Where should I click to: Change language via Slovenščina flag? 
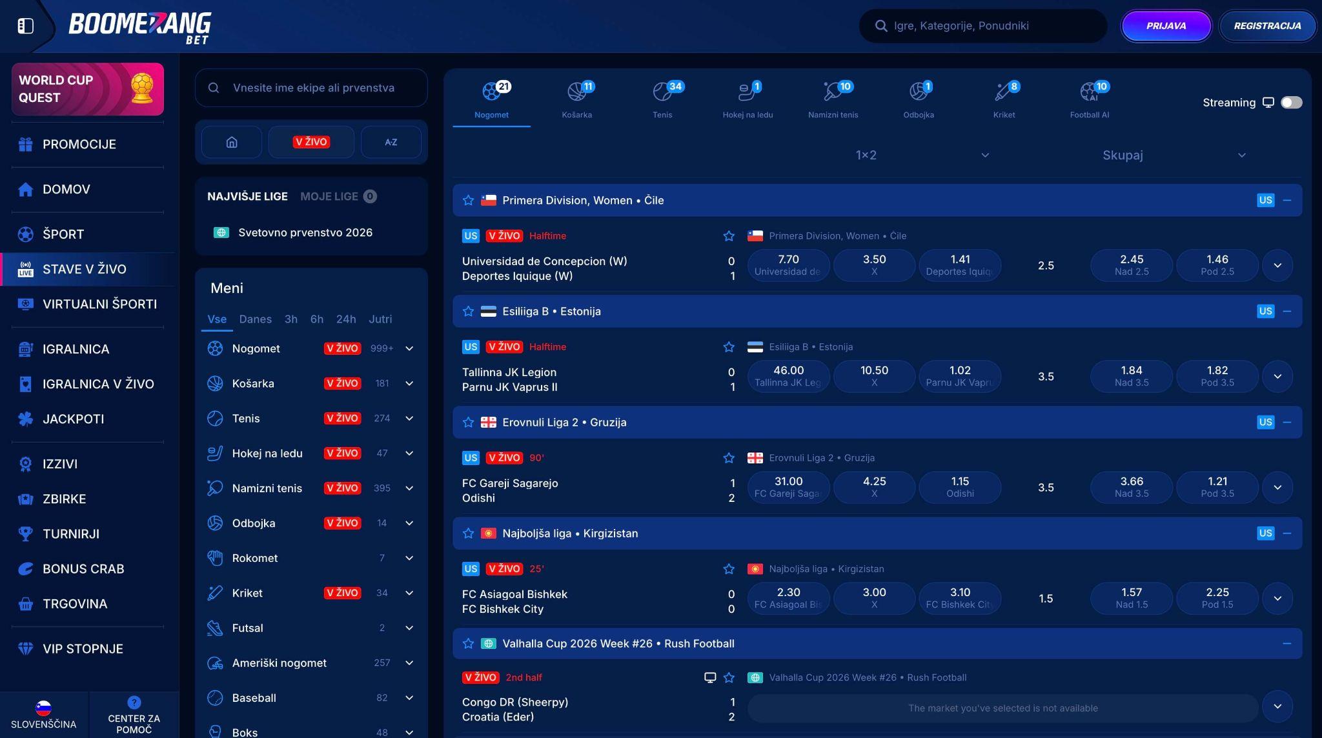43,708
